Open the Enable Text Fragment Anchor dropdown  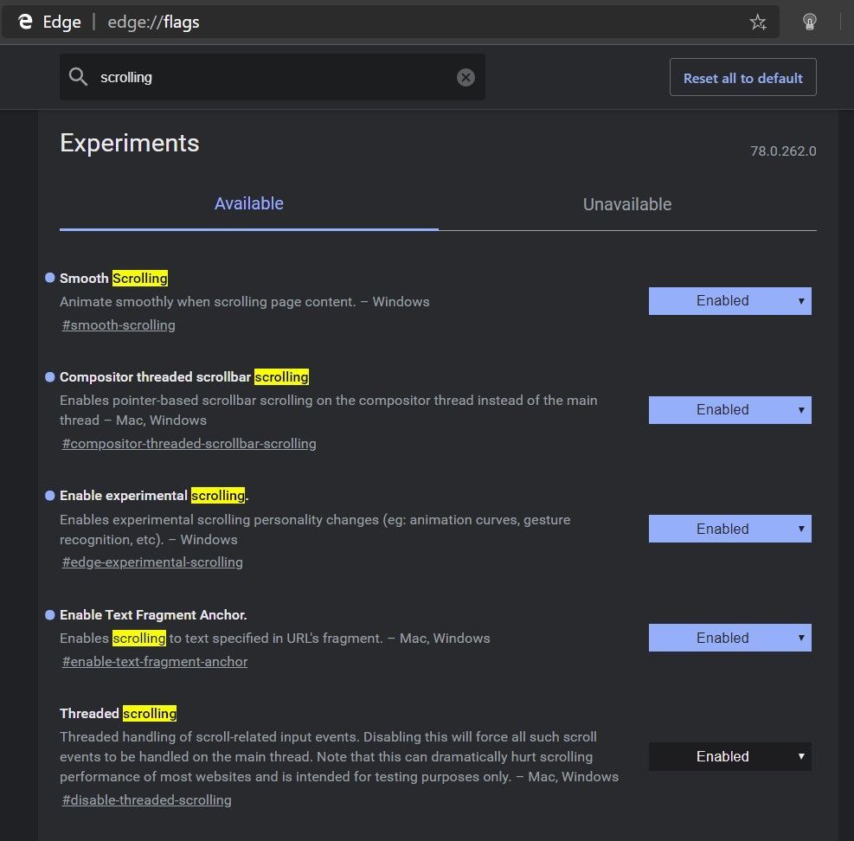point(729,638)
